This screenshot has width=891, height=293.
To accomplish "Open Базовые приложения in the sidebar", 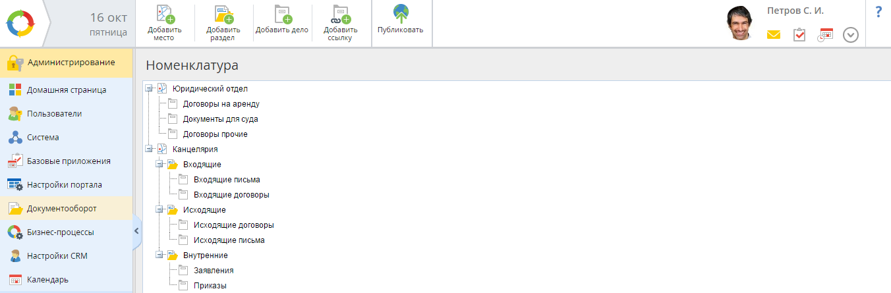I will pos(66,161).
